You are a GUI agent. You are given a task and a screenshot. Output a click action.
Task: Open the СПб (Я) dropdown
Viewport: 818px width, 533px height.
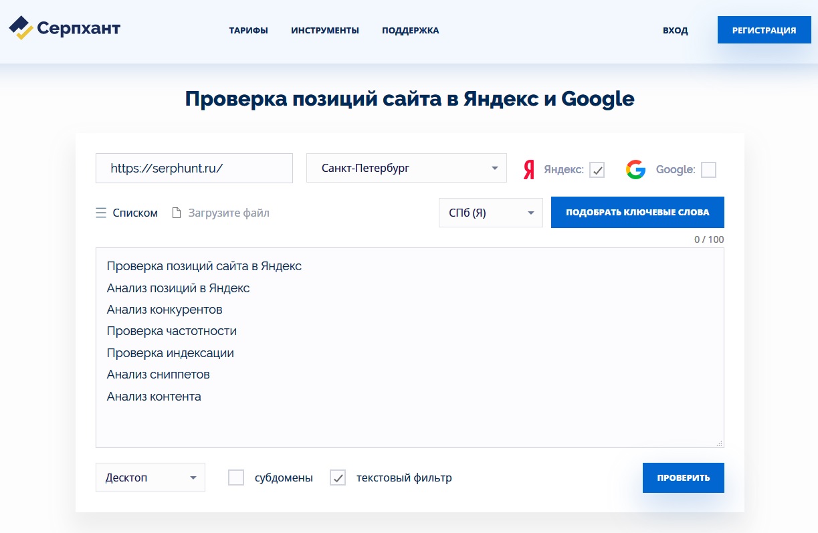pyautogui.click(x=491, y=213)
